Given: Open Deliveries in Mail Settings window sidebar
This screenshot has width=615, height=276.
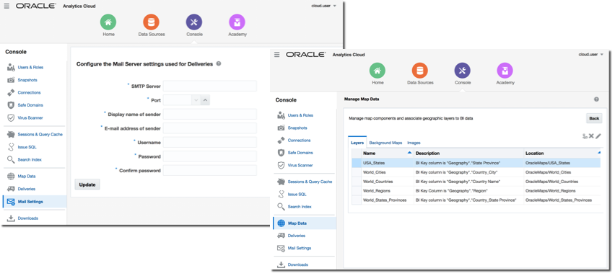Looking at the screenshot, I should (26, 189).
